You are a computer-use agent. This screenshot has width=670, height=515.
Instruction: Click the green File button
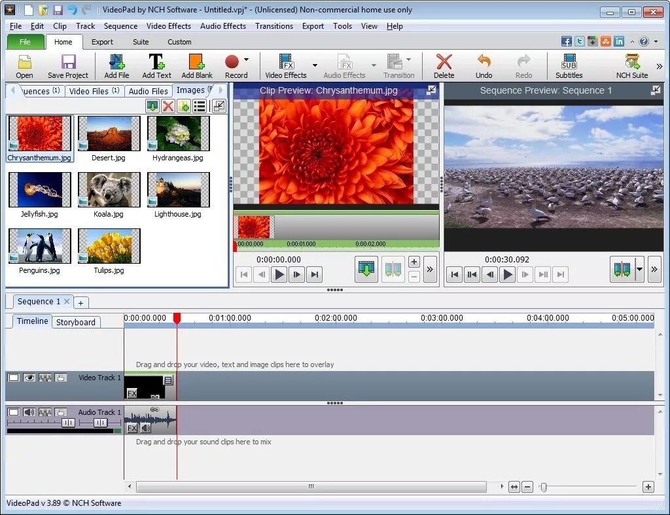coord(26,42)
